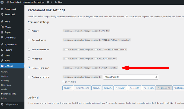Open the Reading settings submenu
184x109 pixels.
[x=5, y=80]
